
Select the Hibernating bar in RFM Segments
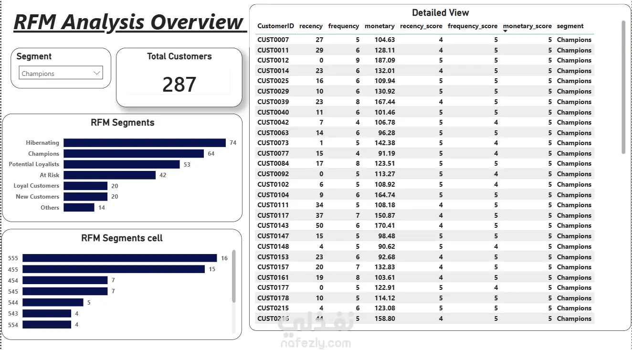point(145,143)
